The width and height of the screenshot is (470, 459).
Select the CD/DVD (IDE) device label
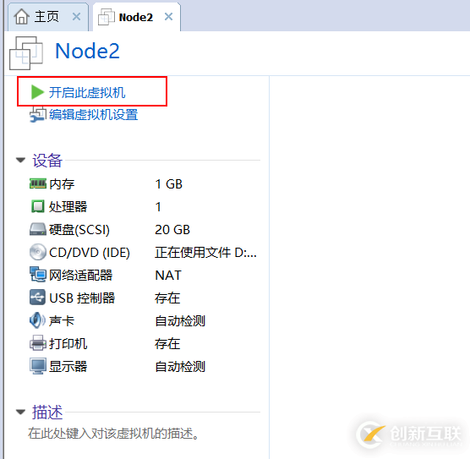tap(90, 253)
